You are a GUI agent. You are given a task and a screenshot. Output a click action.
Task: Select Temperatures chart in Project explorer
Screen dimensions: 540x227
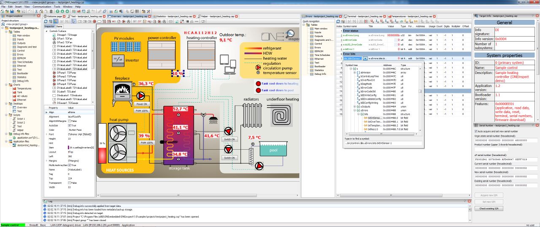pos(24,88)
